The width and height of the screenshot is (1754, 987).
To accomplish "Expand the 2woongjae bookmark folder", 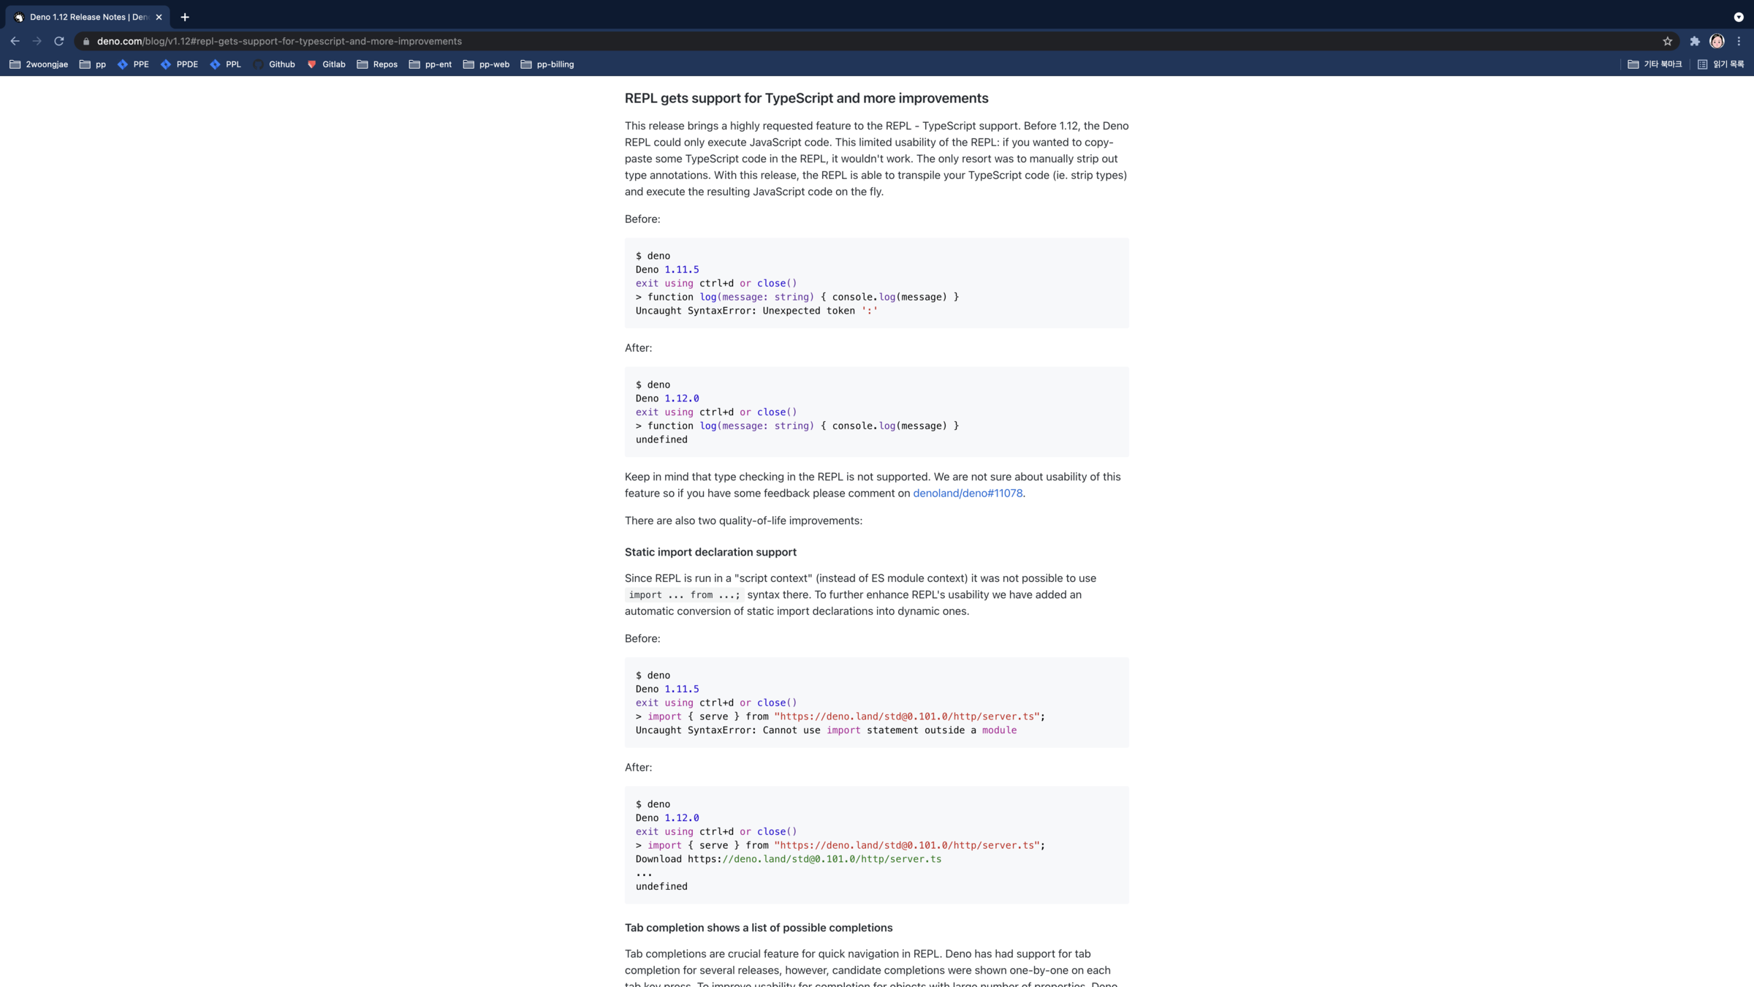I will [39, 64].
